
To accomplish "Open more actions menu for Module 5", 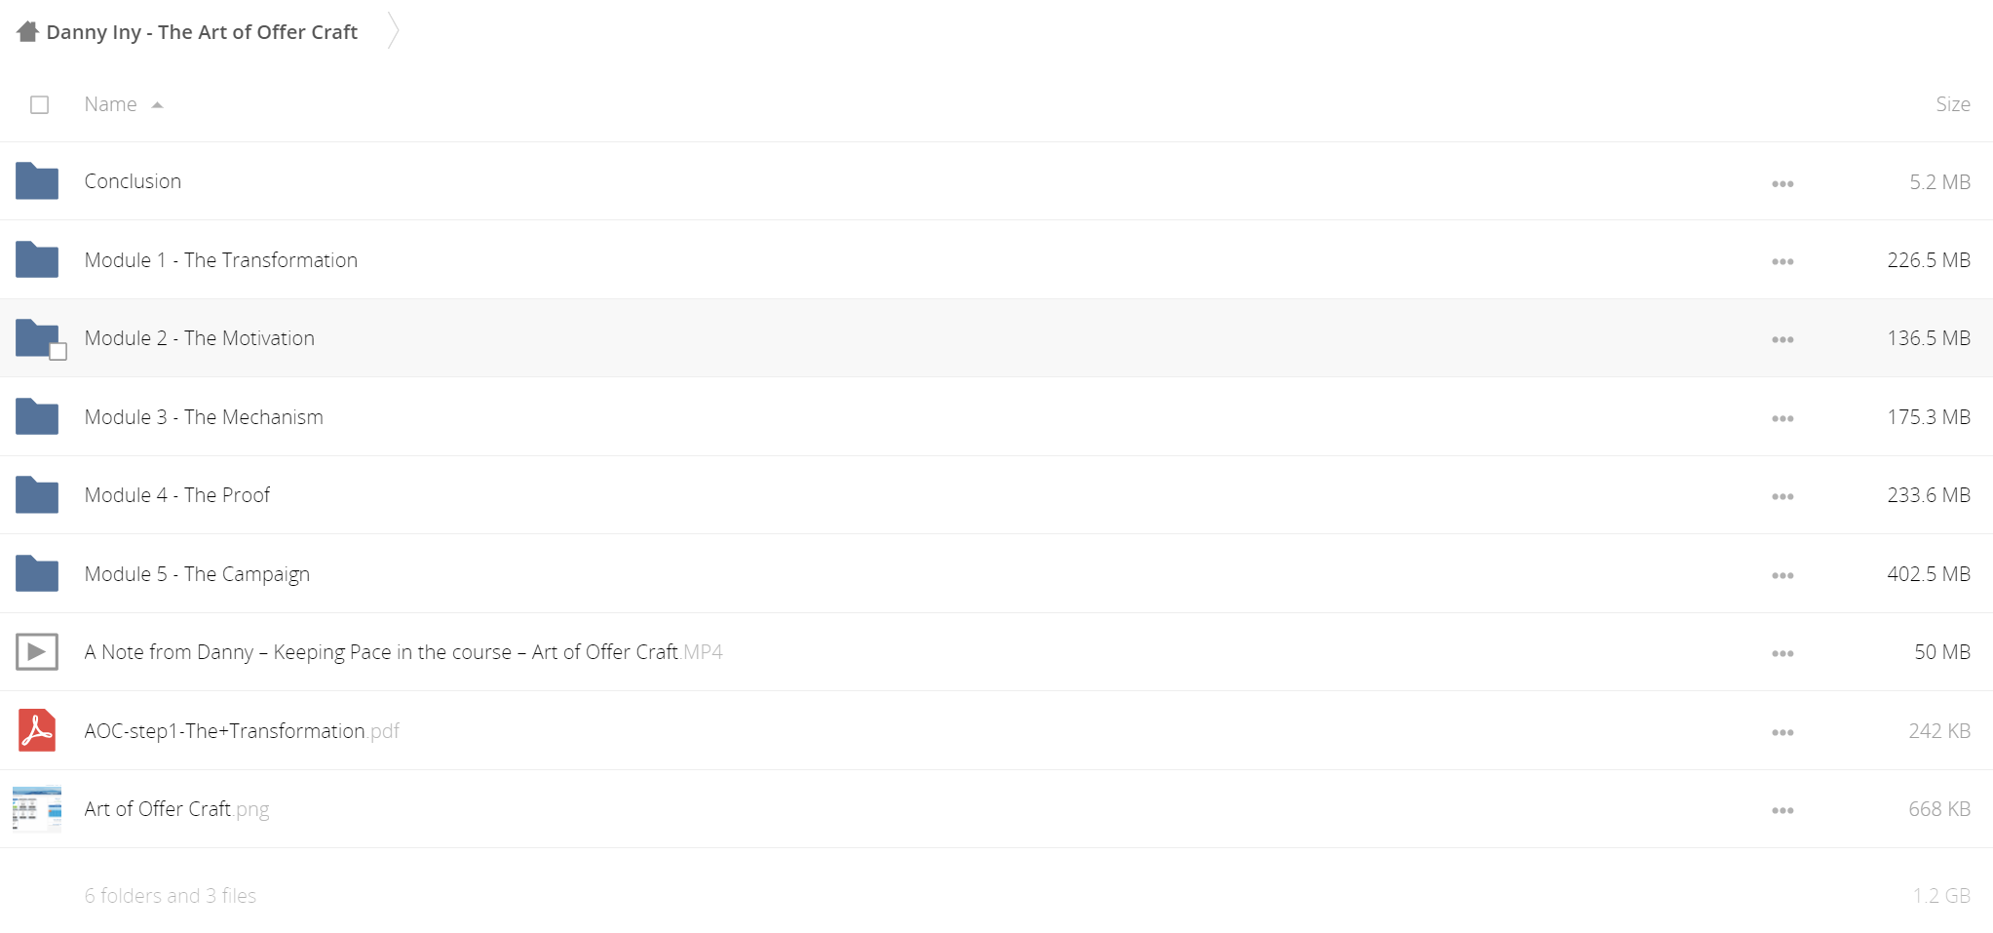I will (x=1782, y=575).
